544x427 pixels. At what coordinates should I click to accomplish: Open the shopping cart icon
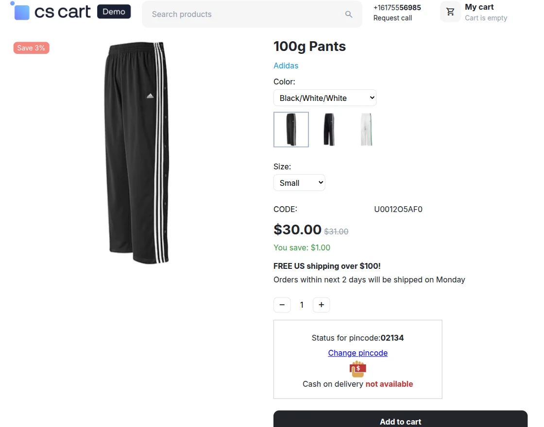[450, 12]
